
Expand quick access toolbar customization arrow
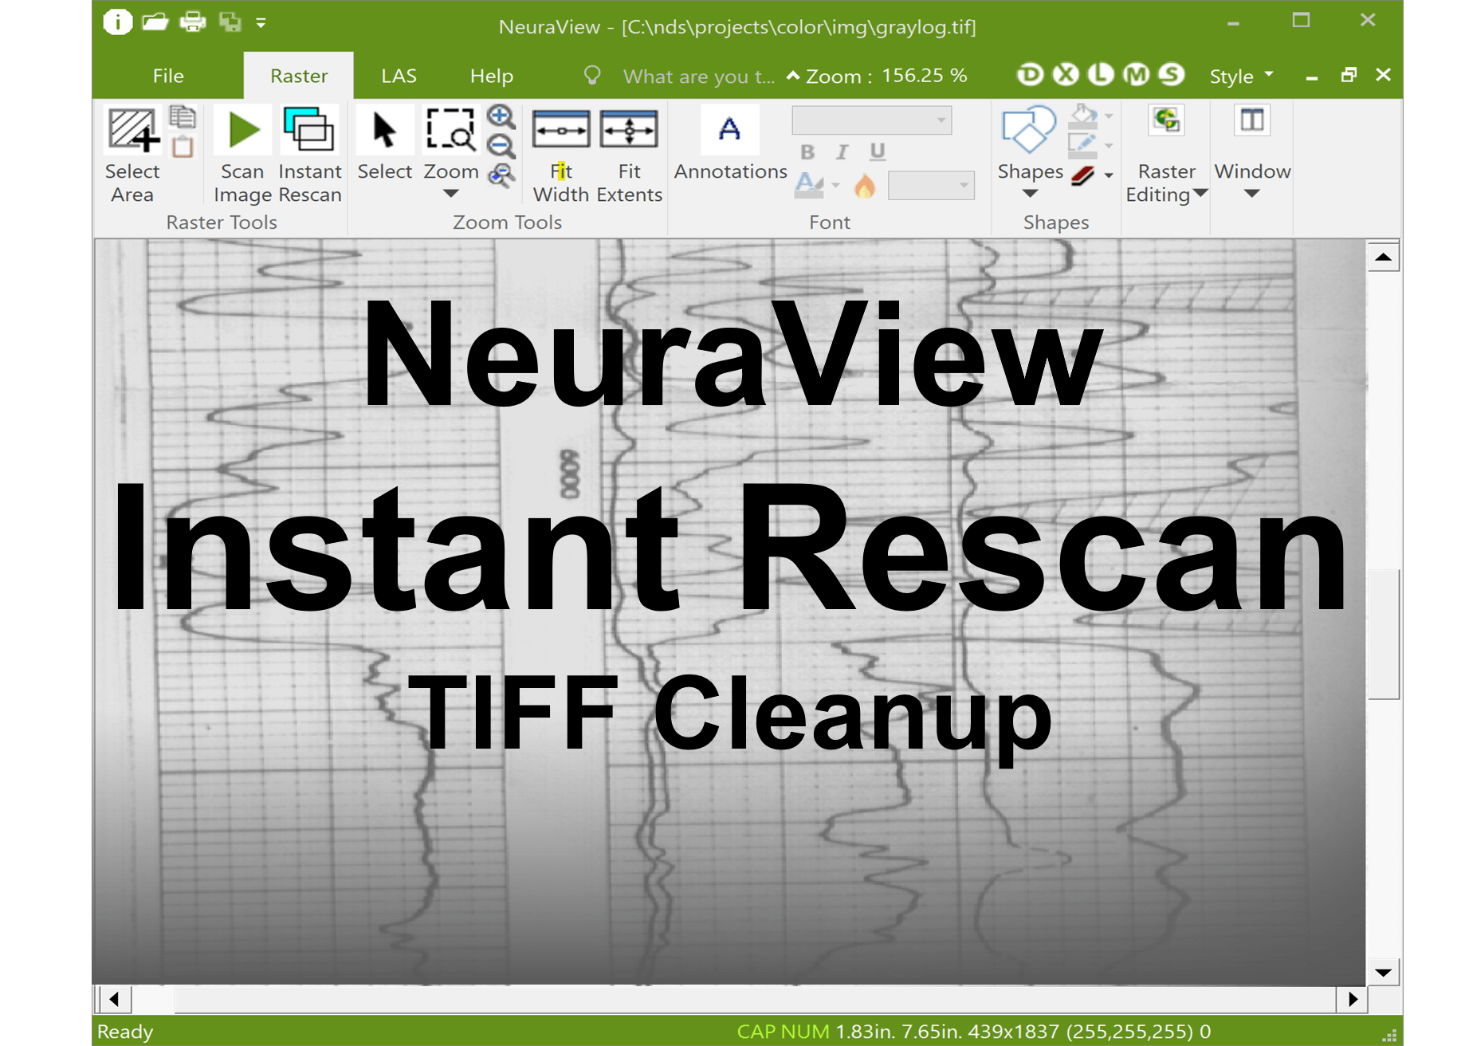(x=261, y=24)
